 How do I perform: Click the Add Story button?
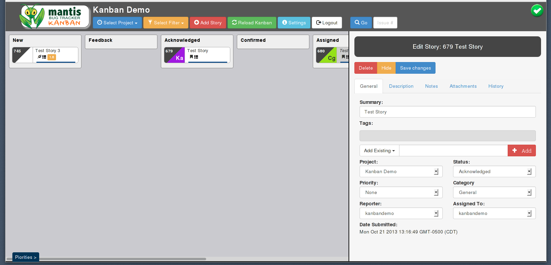pos(208,23)
